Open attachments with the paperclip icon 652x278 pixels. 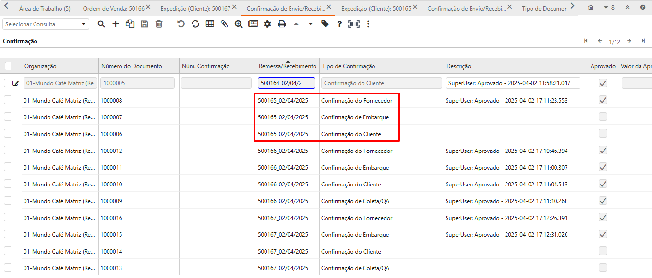point(224,24)
